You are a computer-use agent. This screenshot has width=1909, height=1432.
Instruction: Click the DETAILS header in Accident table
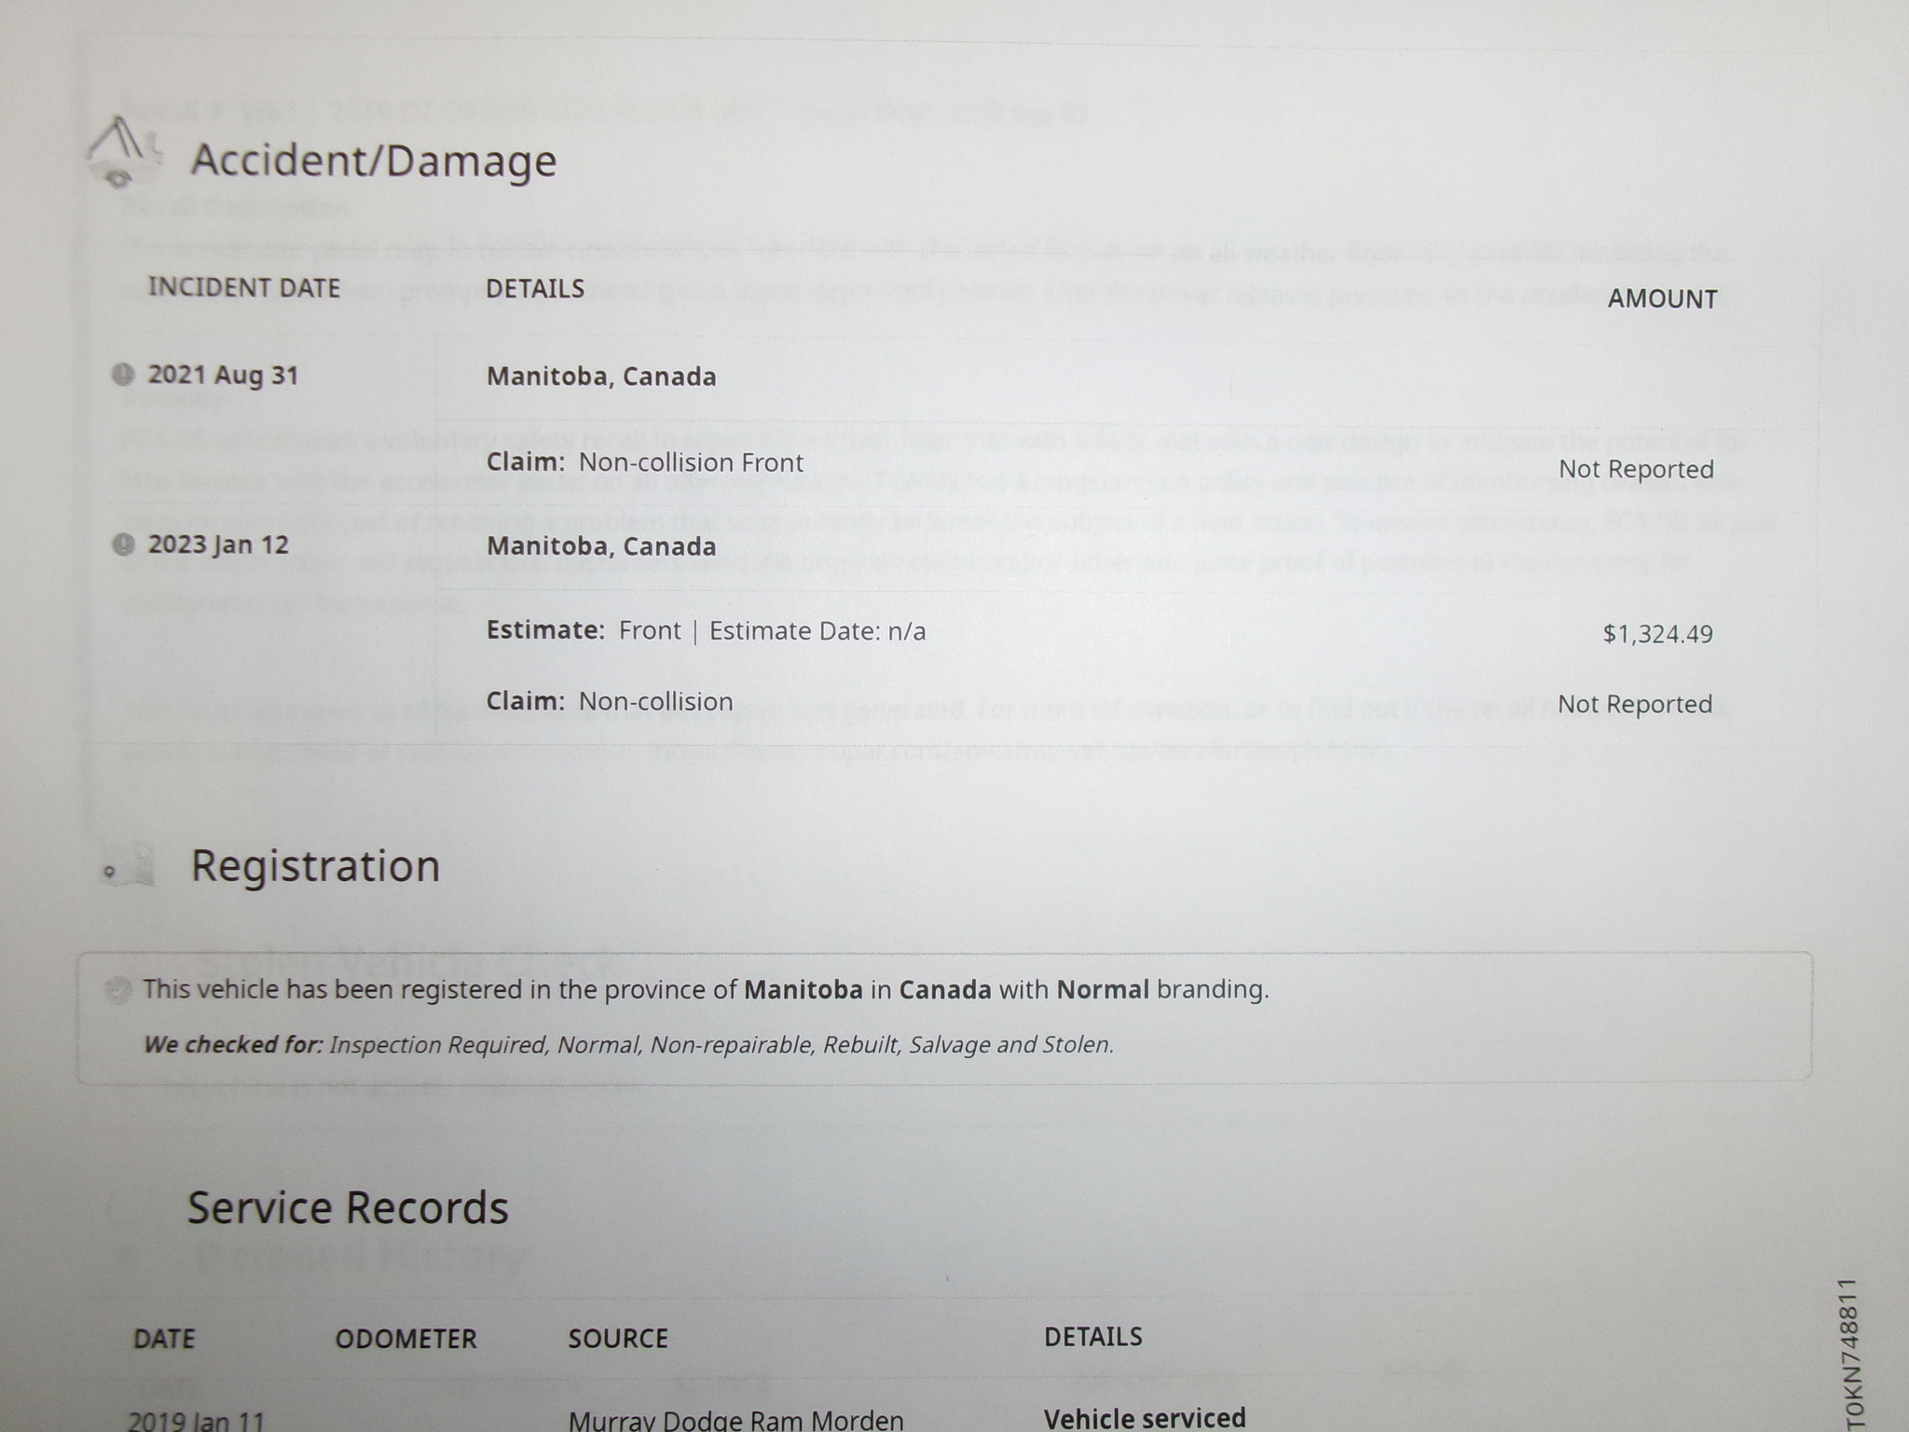[x=535, y=288]
